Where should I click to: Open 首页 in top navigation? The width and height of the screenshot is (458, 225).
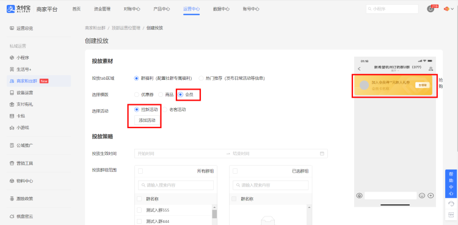[76, 9]
